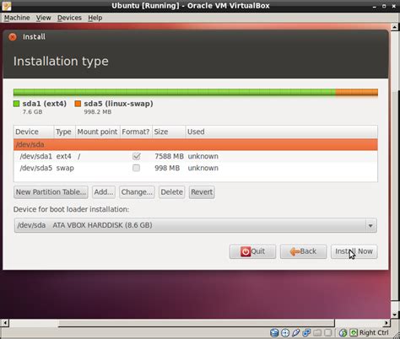Click the Install Now button
The width and height of the screenshot is (400, 339).
click(354, 251)
